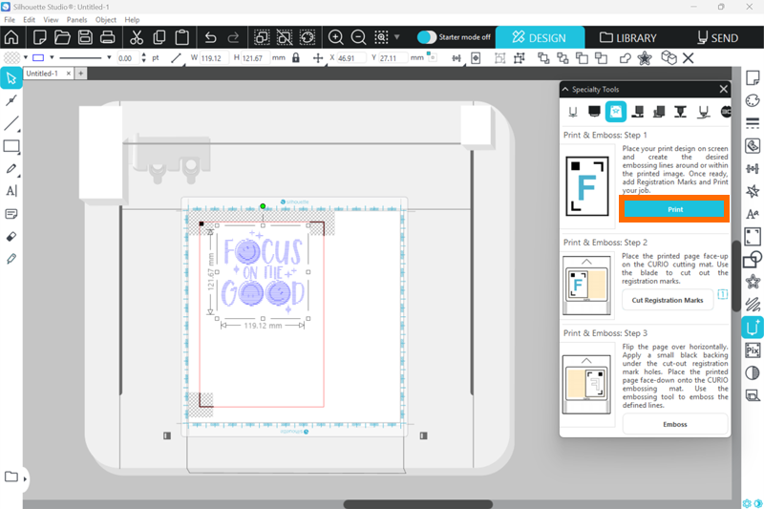Open the zoom options dropdown arrow
This screenshot has height=509, width=764.
pyautogui.click(x=397, y=38)
